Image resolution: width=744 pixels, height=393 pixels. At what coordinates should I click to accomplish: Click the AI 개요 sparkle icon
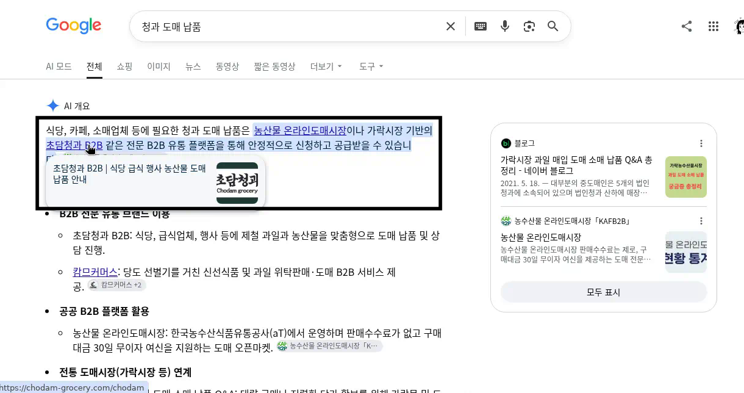[53, 106]
